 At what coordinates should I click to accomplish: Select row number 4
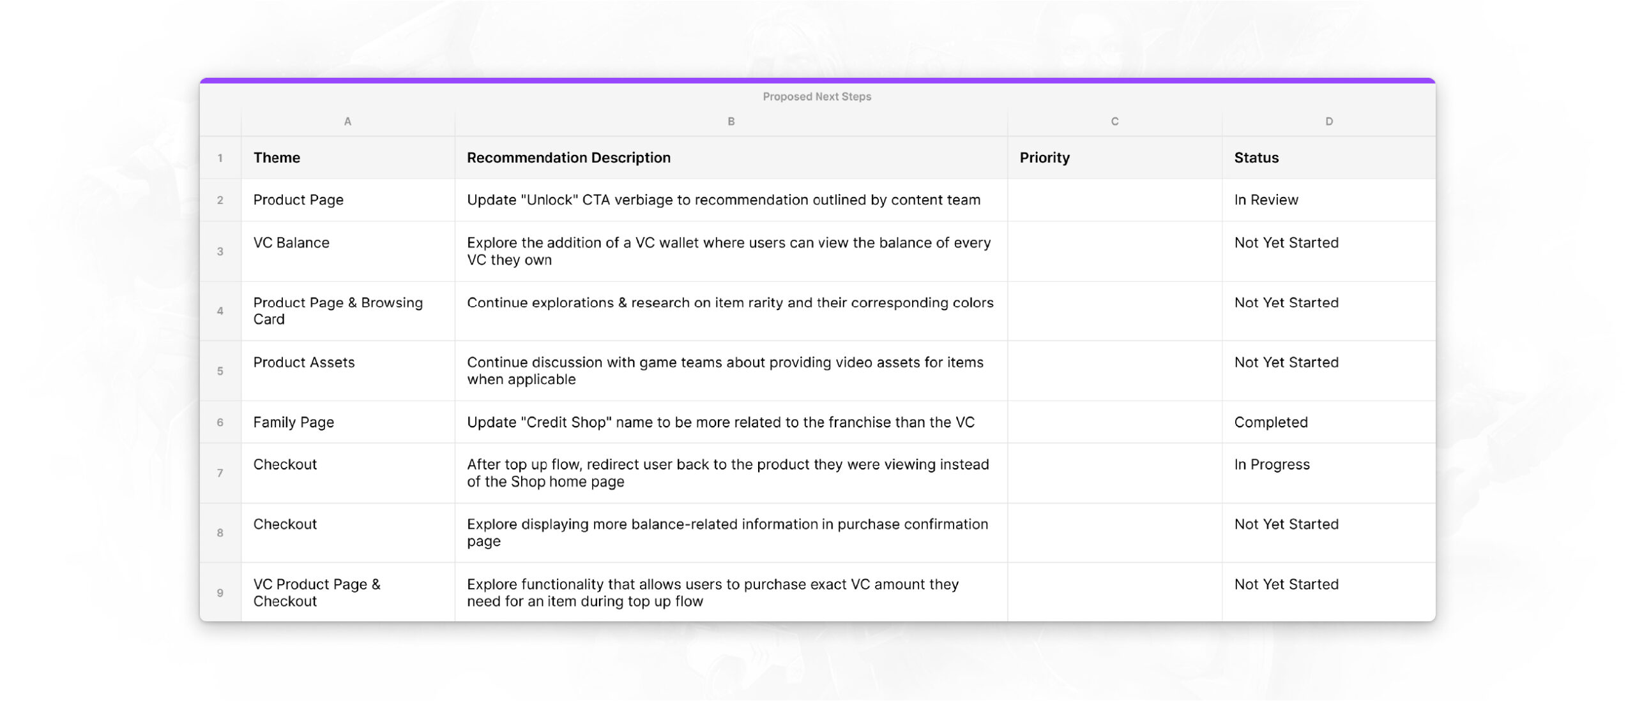(220, 311)
